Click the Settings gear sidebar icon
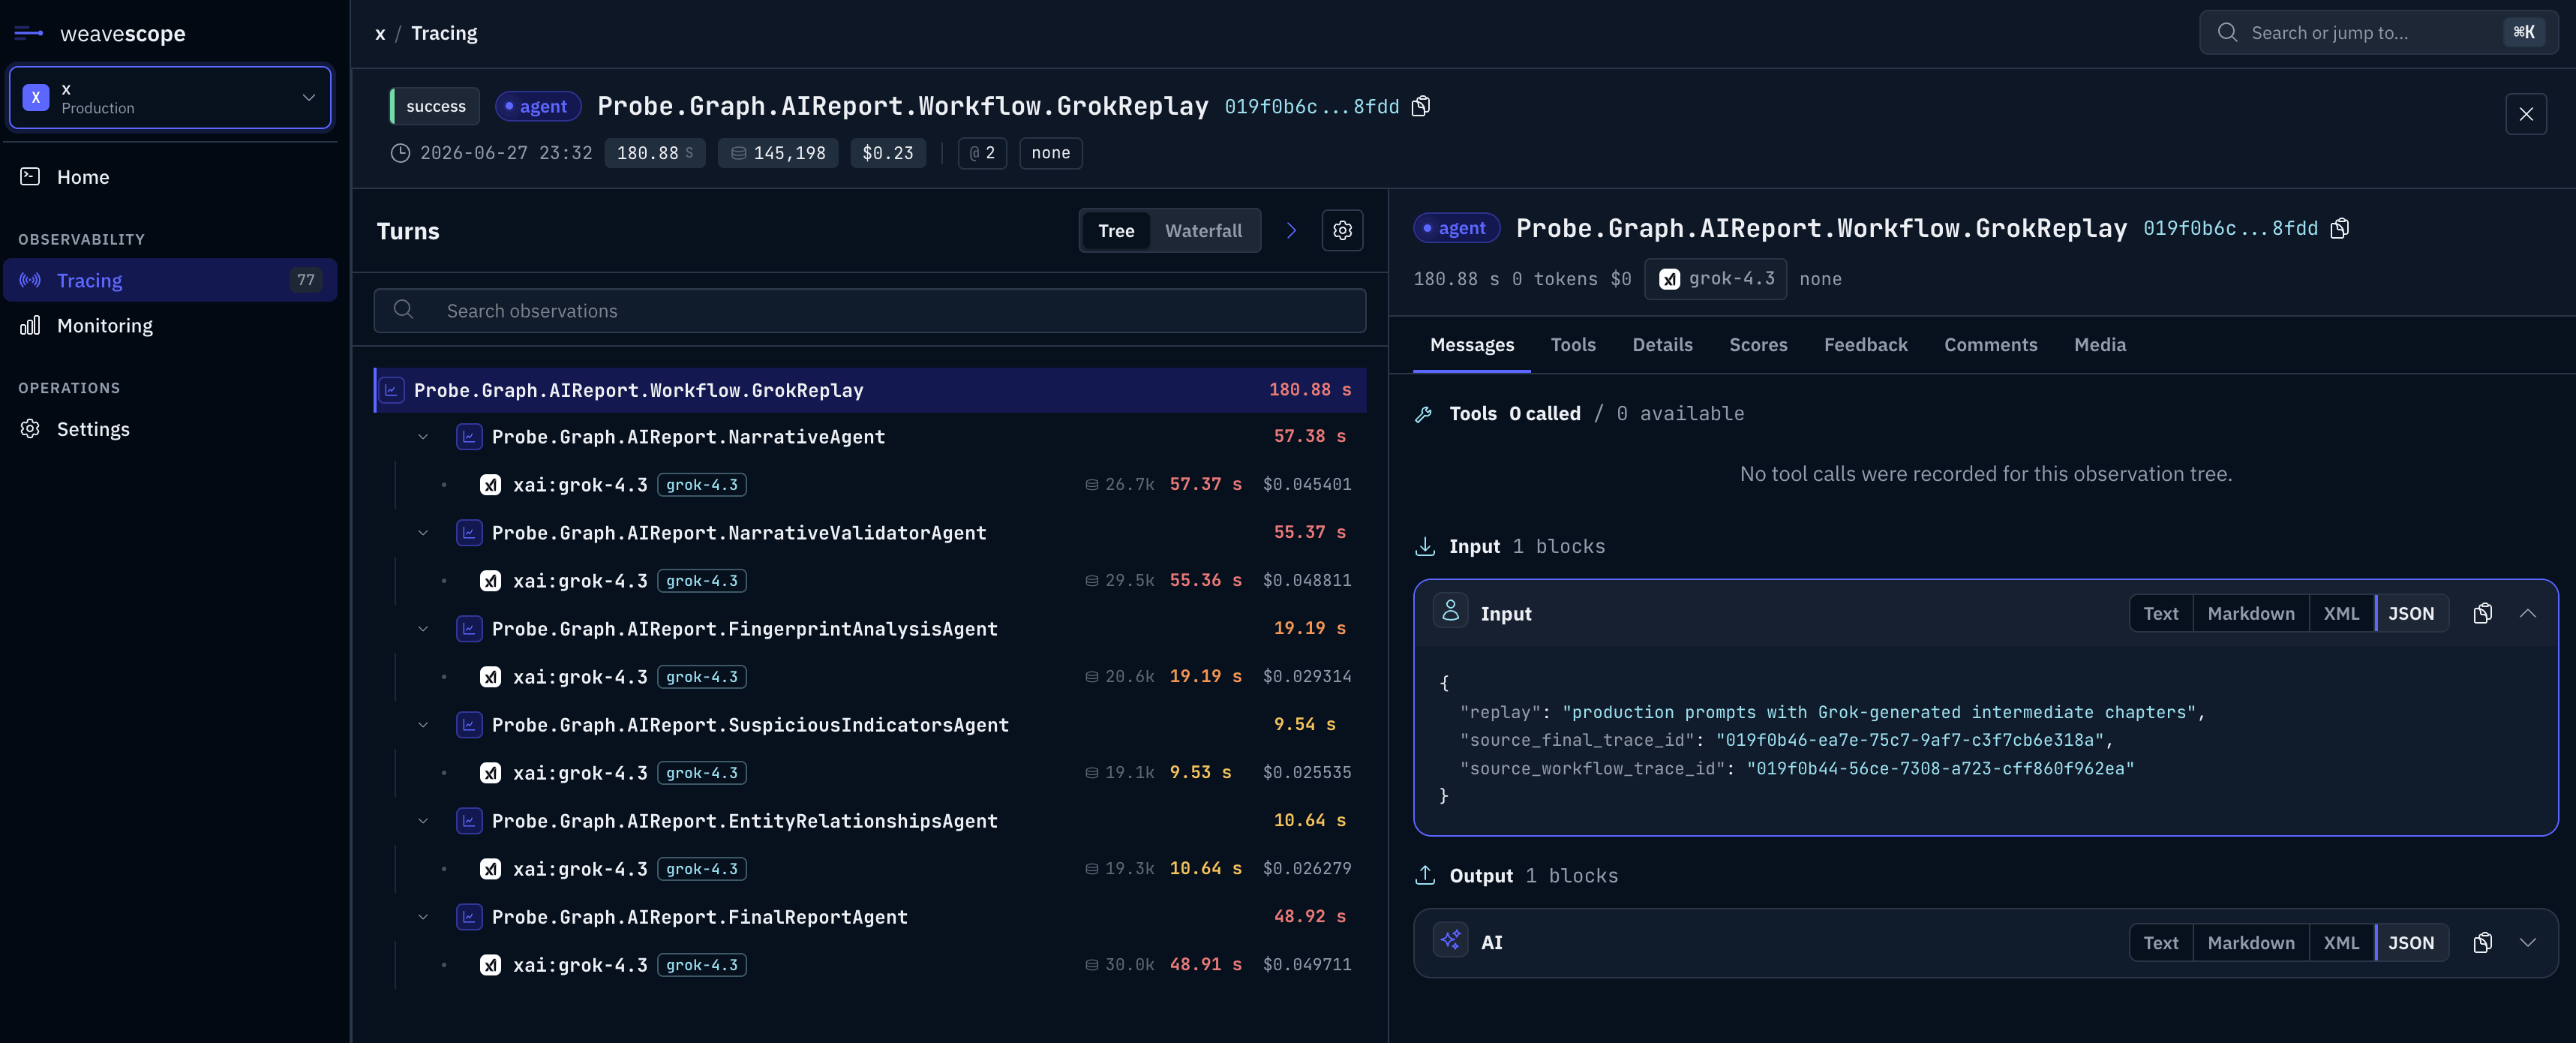This screenshot has height=1043, width=2576. [30, 429]
